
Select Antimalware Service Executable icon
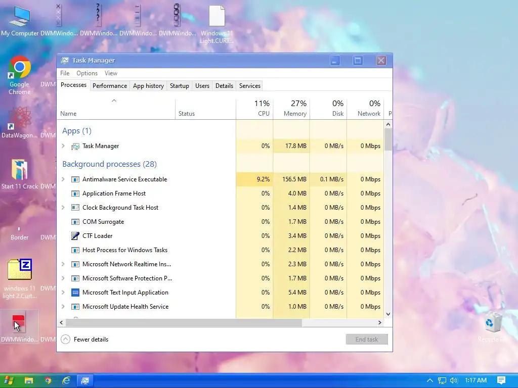(75, 179)
